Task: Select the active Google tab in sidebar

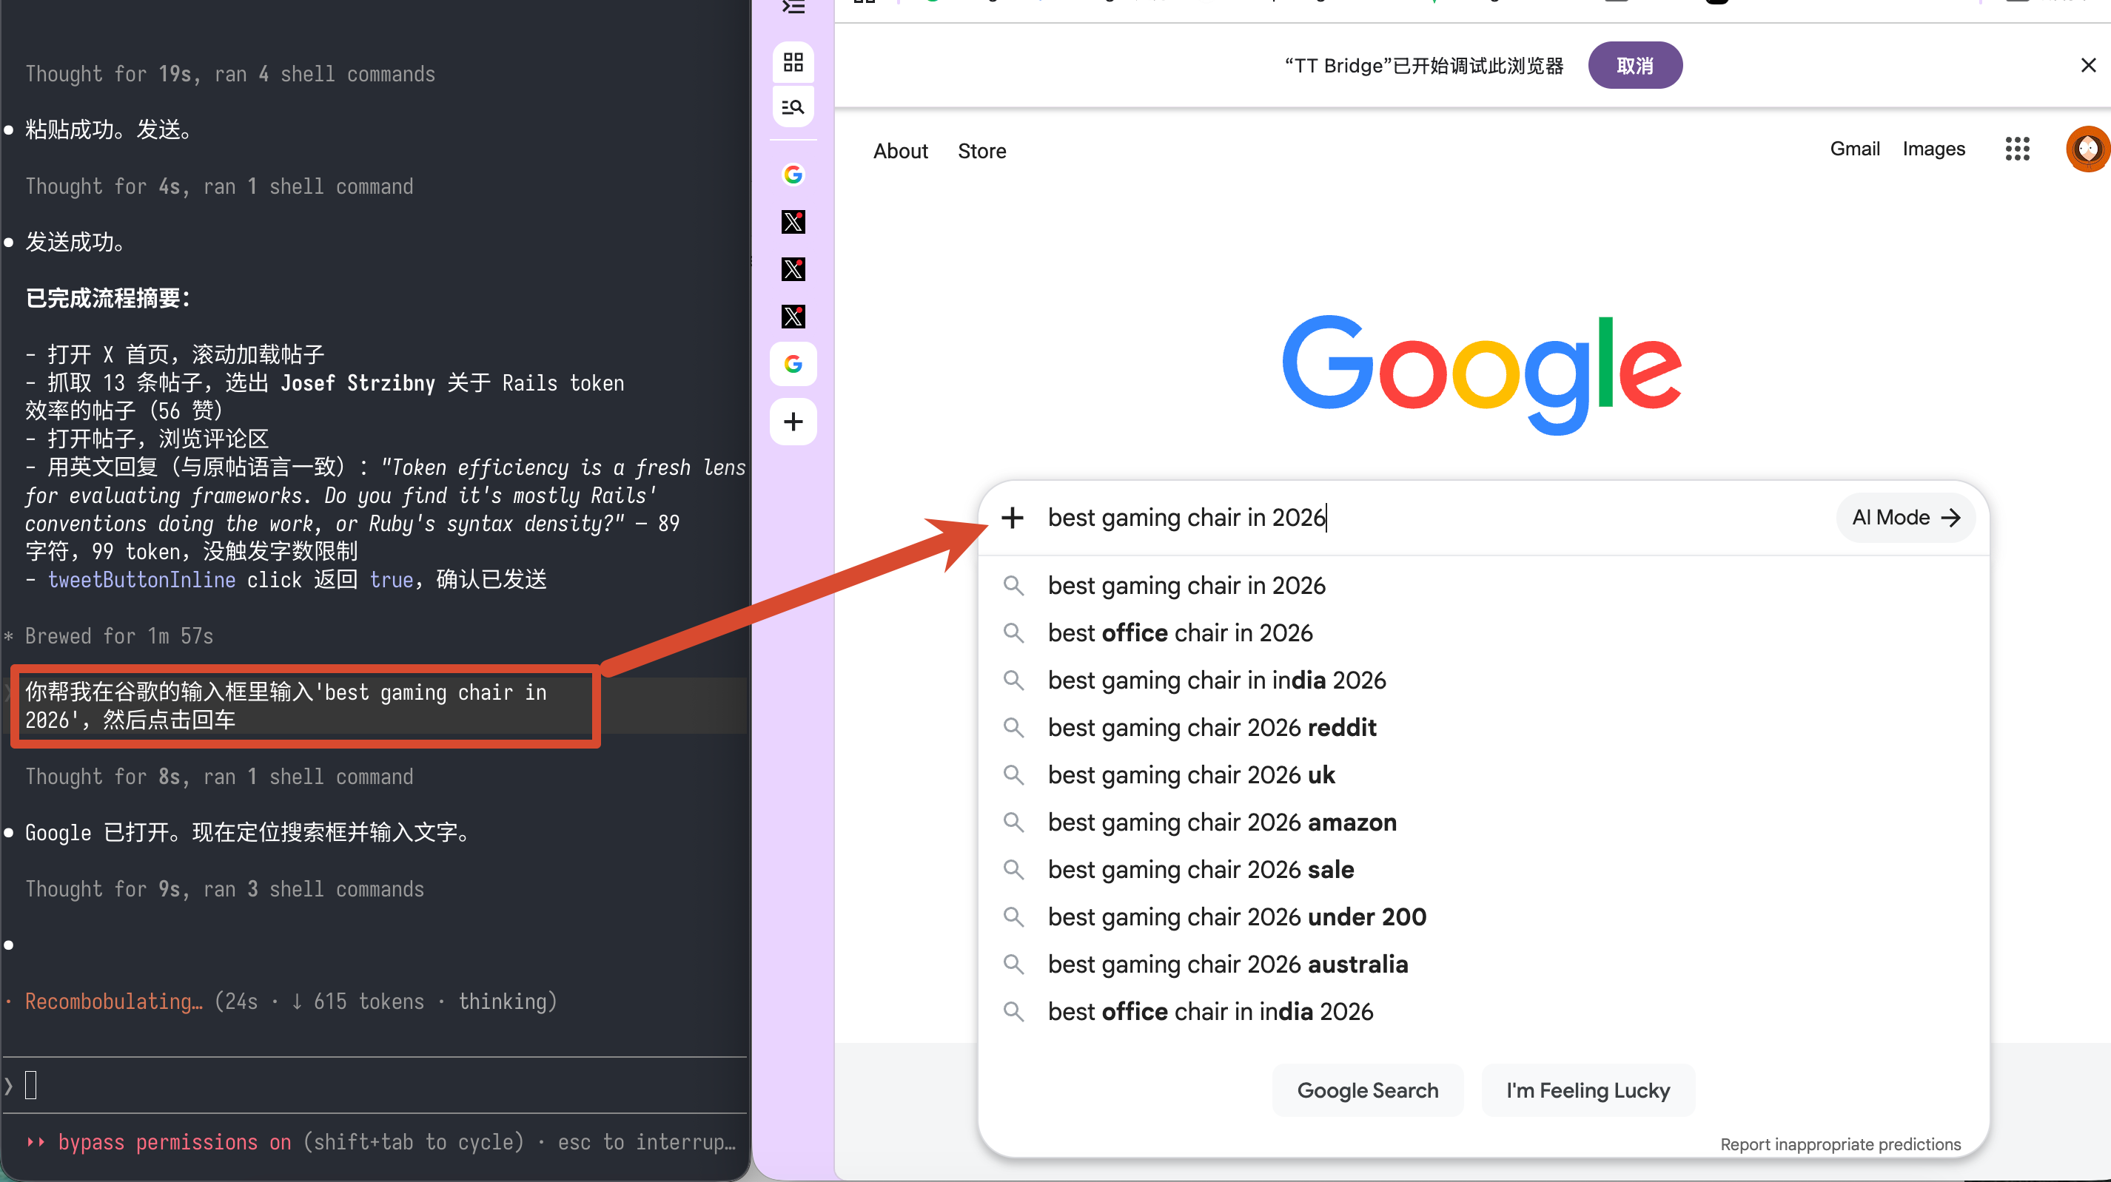Action: [x=793, y=364]
